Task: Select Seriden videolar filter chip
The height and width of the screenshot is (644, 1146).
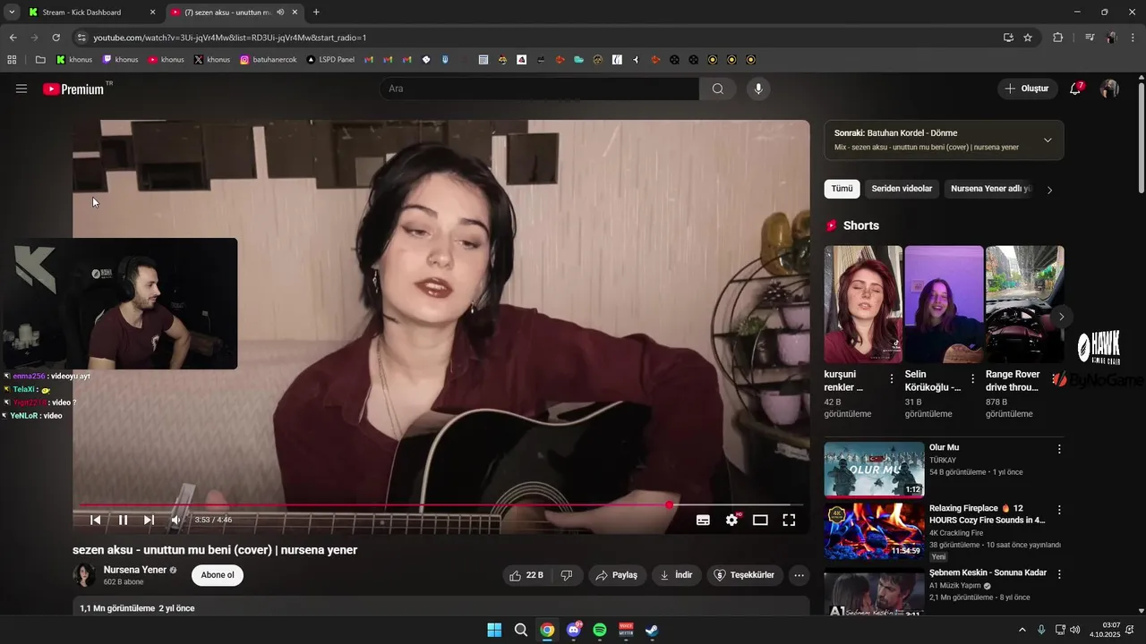Action: click(x=902, y=189)
